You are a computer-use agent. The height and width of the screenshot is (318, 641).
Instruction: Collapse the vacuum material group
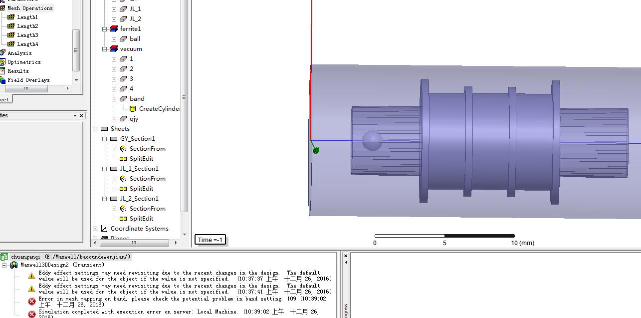(x=105, y=49)
